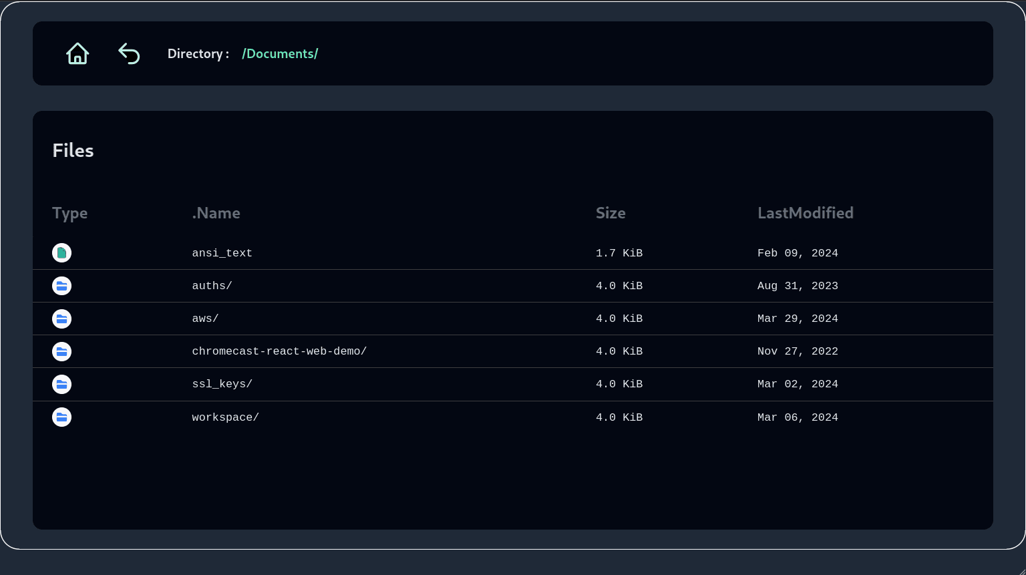Open the ansi_text file
The height and width of the screenshot is (575, 1026).
tap(222, 253)
